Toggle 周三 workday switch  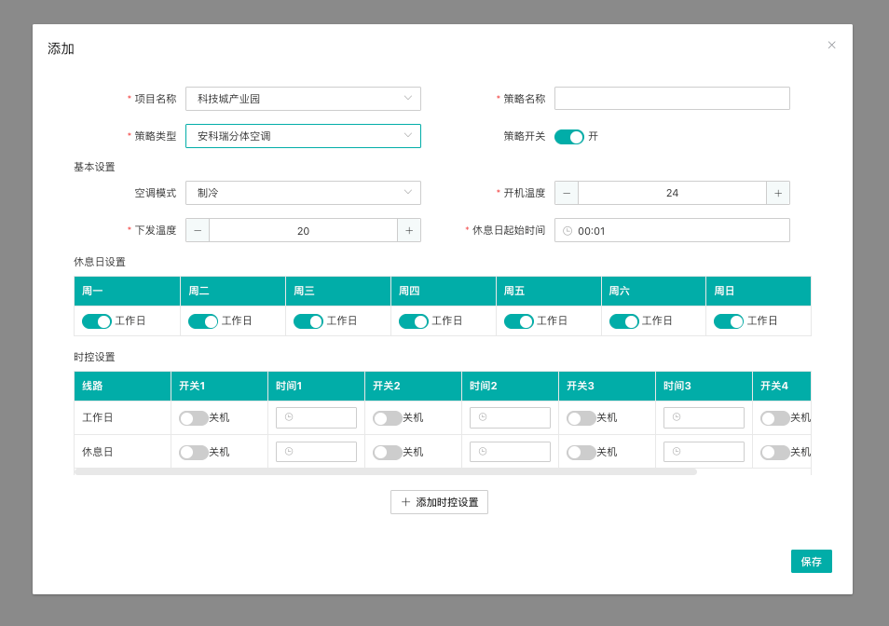click(308, 321)
